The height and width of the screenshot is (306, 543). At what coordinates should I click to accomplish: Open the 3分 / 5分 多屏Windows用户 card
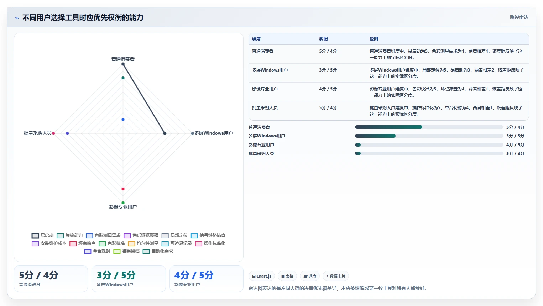coord(129,279)
